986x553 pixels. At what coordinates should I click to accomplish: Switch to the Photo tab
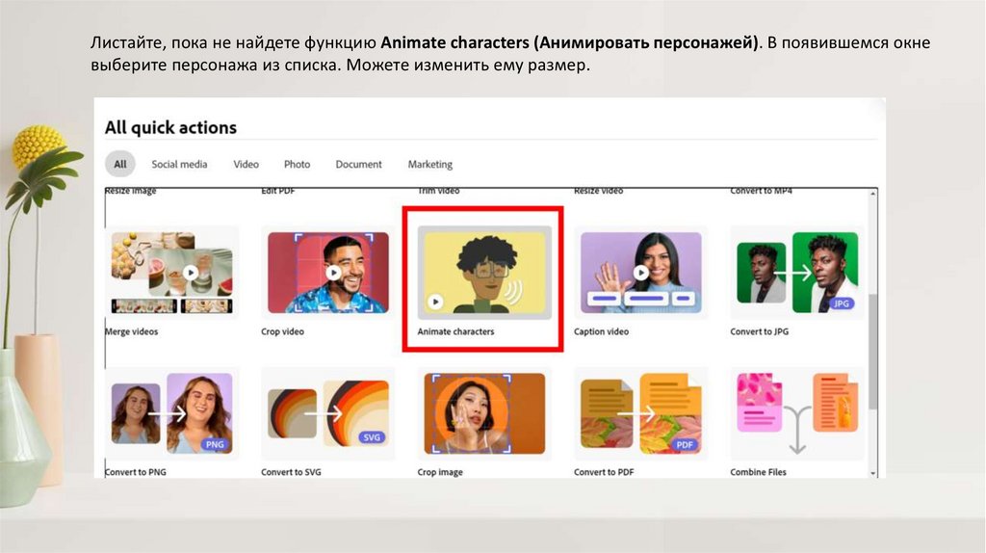pyautogui.click(x=297, y=164)
